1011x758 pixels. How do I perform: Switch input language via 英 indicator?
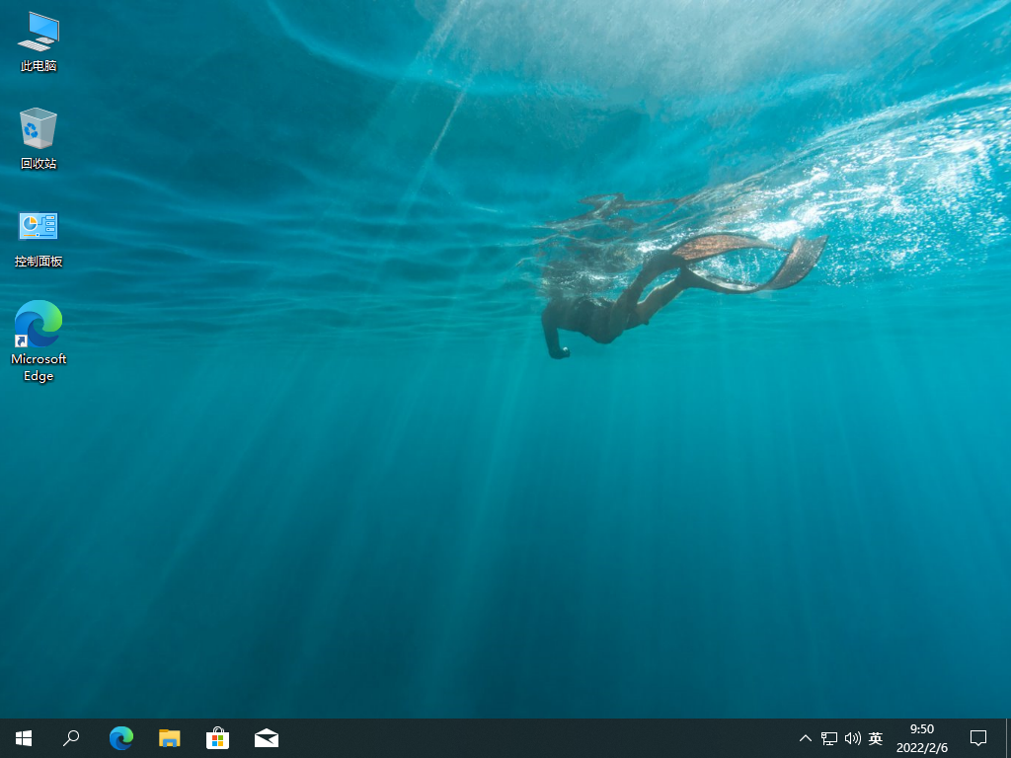click(875, 737)
